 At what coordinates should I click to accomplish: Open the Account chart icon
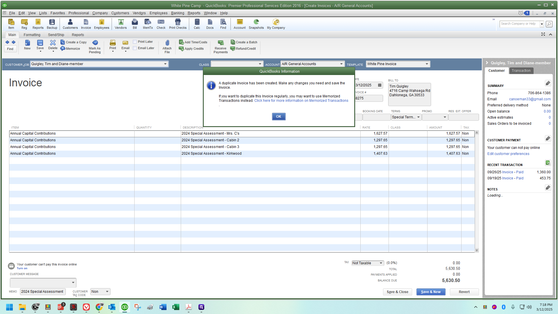pos(239,24)
